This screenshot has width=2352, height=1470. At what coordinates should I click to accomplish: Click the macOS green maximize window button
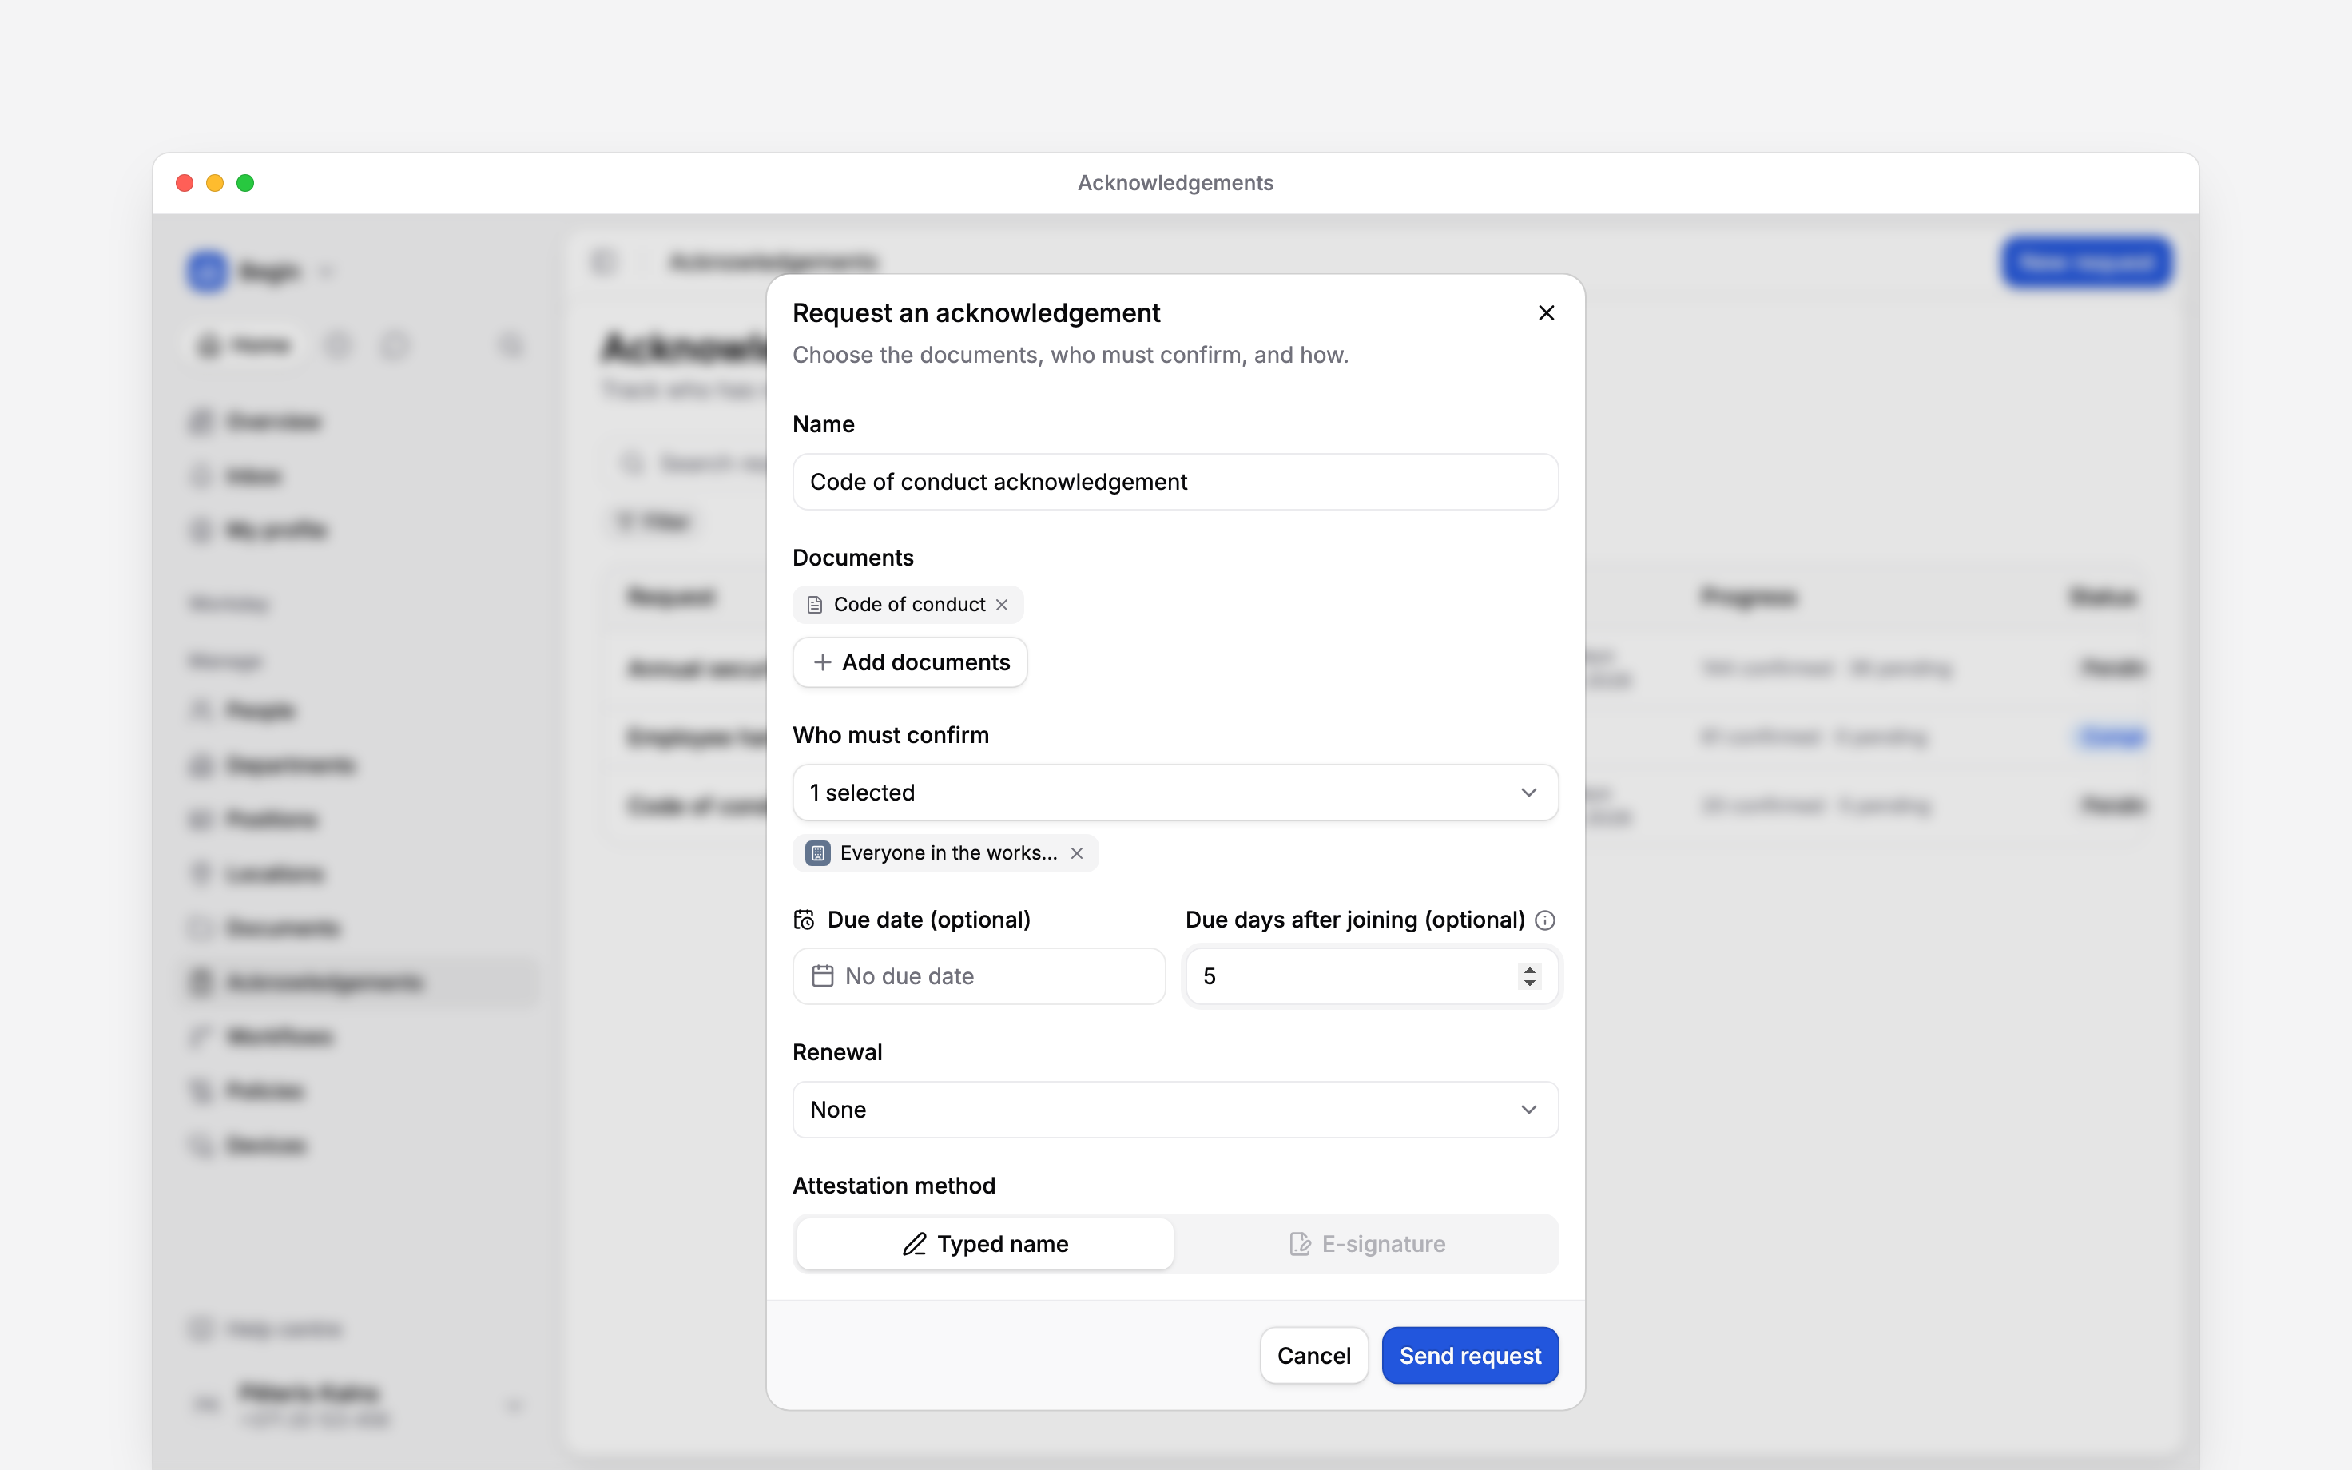click(246, 183)
